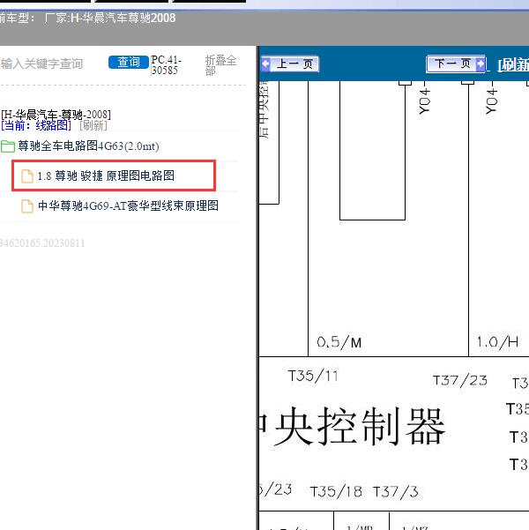Click the PC.41-30585 text

point(167,65)
